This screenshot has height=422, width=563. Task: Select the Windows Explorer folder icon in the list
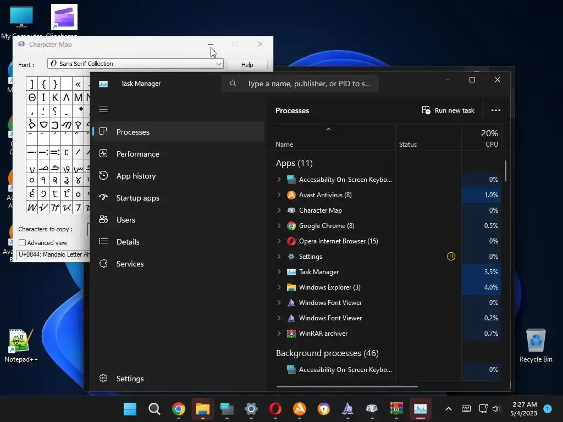pyautogui.click(x=291, y=287)
